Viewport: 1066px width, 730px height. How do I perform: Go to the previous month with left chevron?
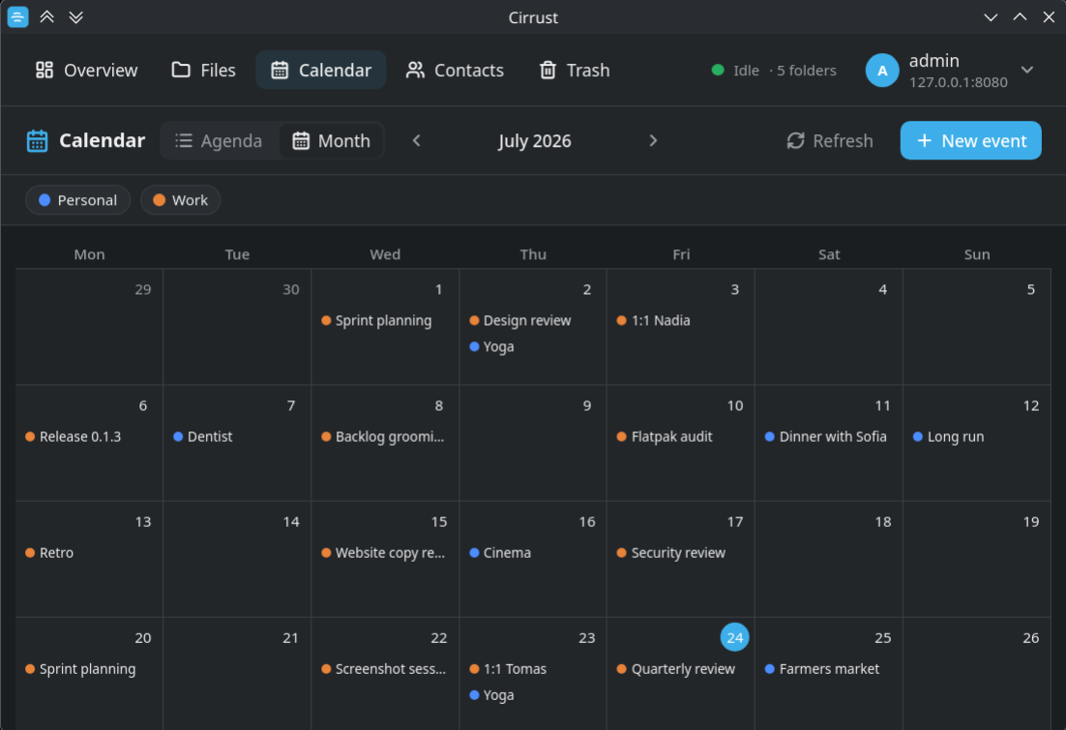point(417,141)
